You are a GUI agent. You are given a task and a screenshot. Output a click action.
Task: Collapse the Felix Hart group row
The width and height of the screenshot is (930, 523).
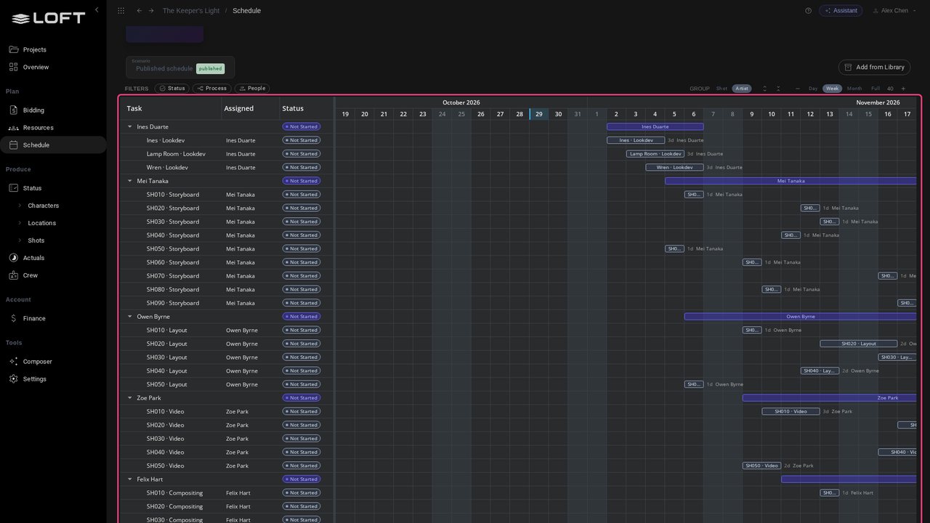[130, 479]
